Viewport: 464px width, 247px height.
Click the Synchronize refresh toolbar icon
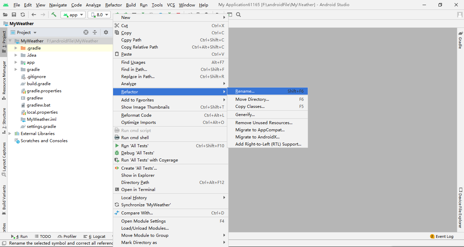(x=23, y=15)
